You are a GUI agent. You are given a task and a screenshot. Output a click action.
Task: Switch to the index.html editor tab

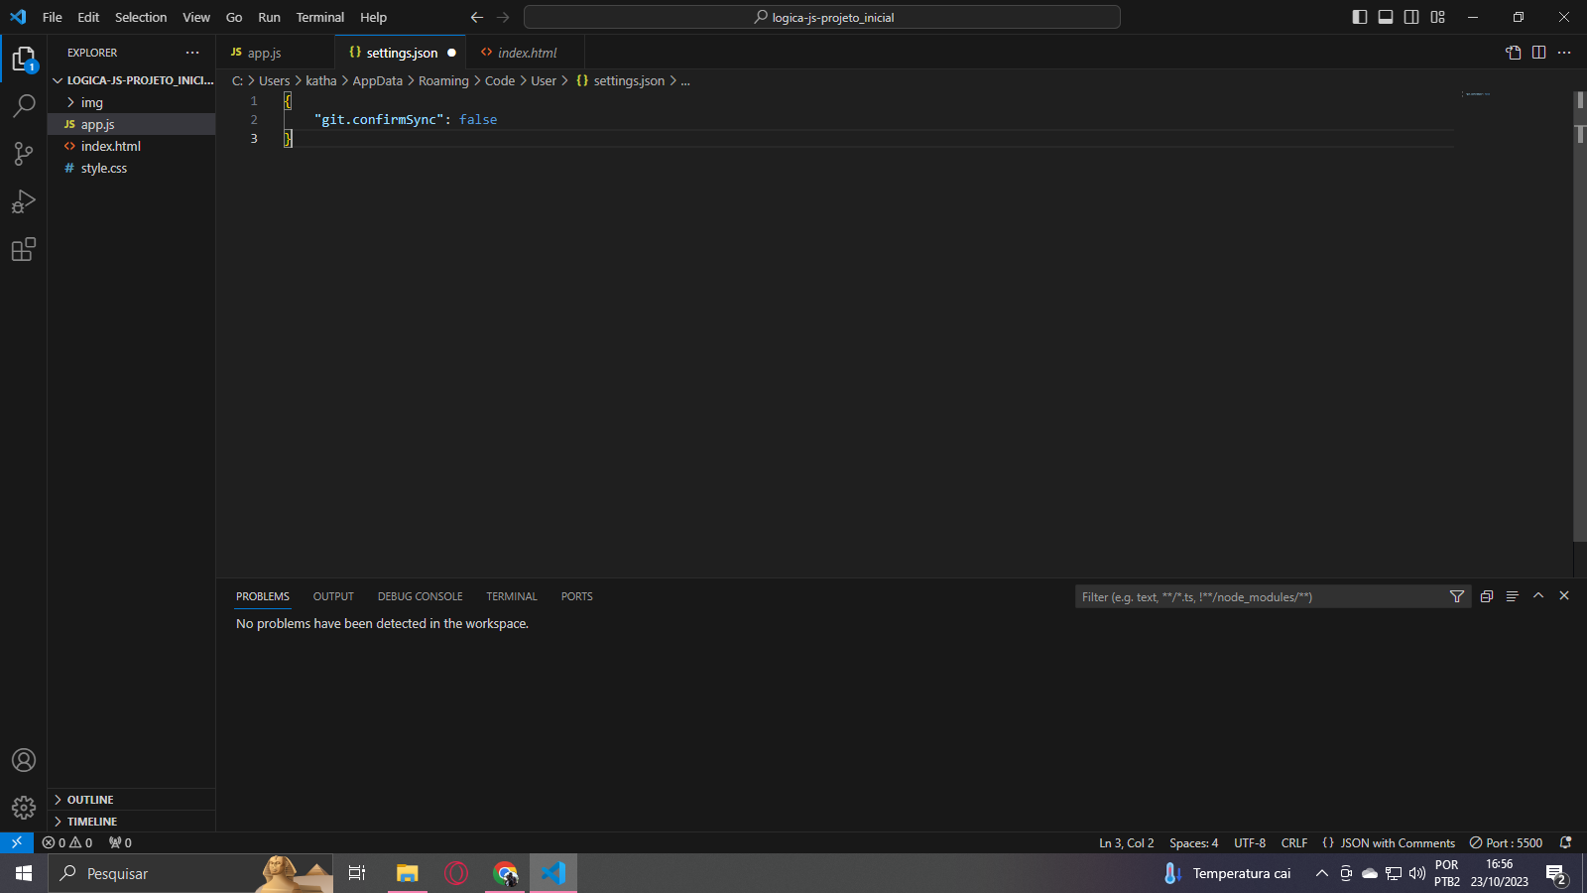coord(527,53)
